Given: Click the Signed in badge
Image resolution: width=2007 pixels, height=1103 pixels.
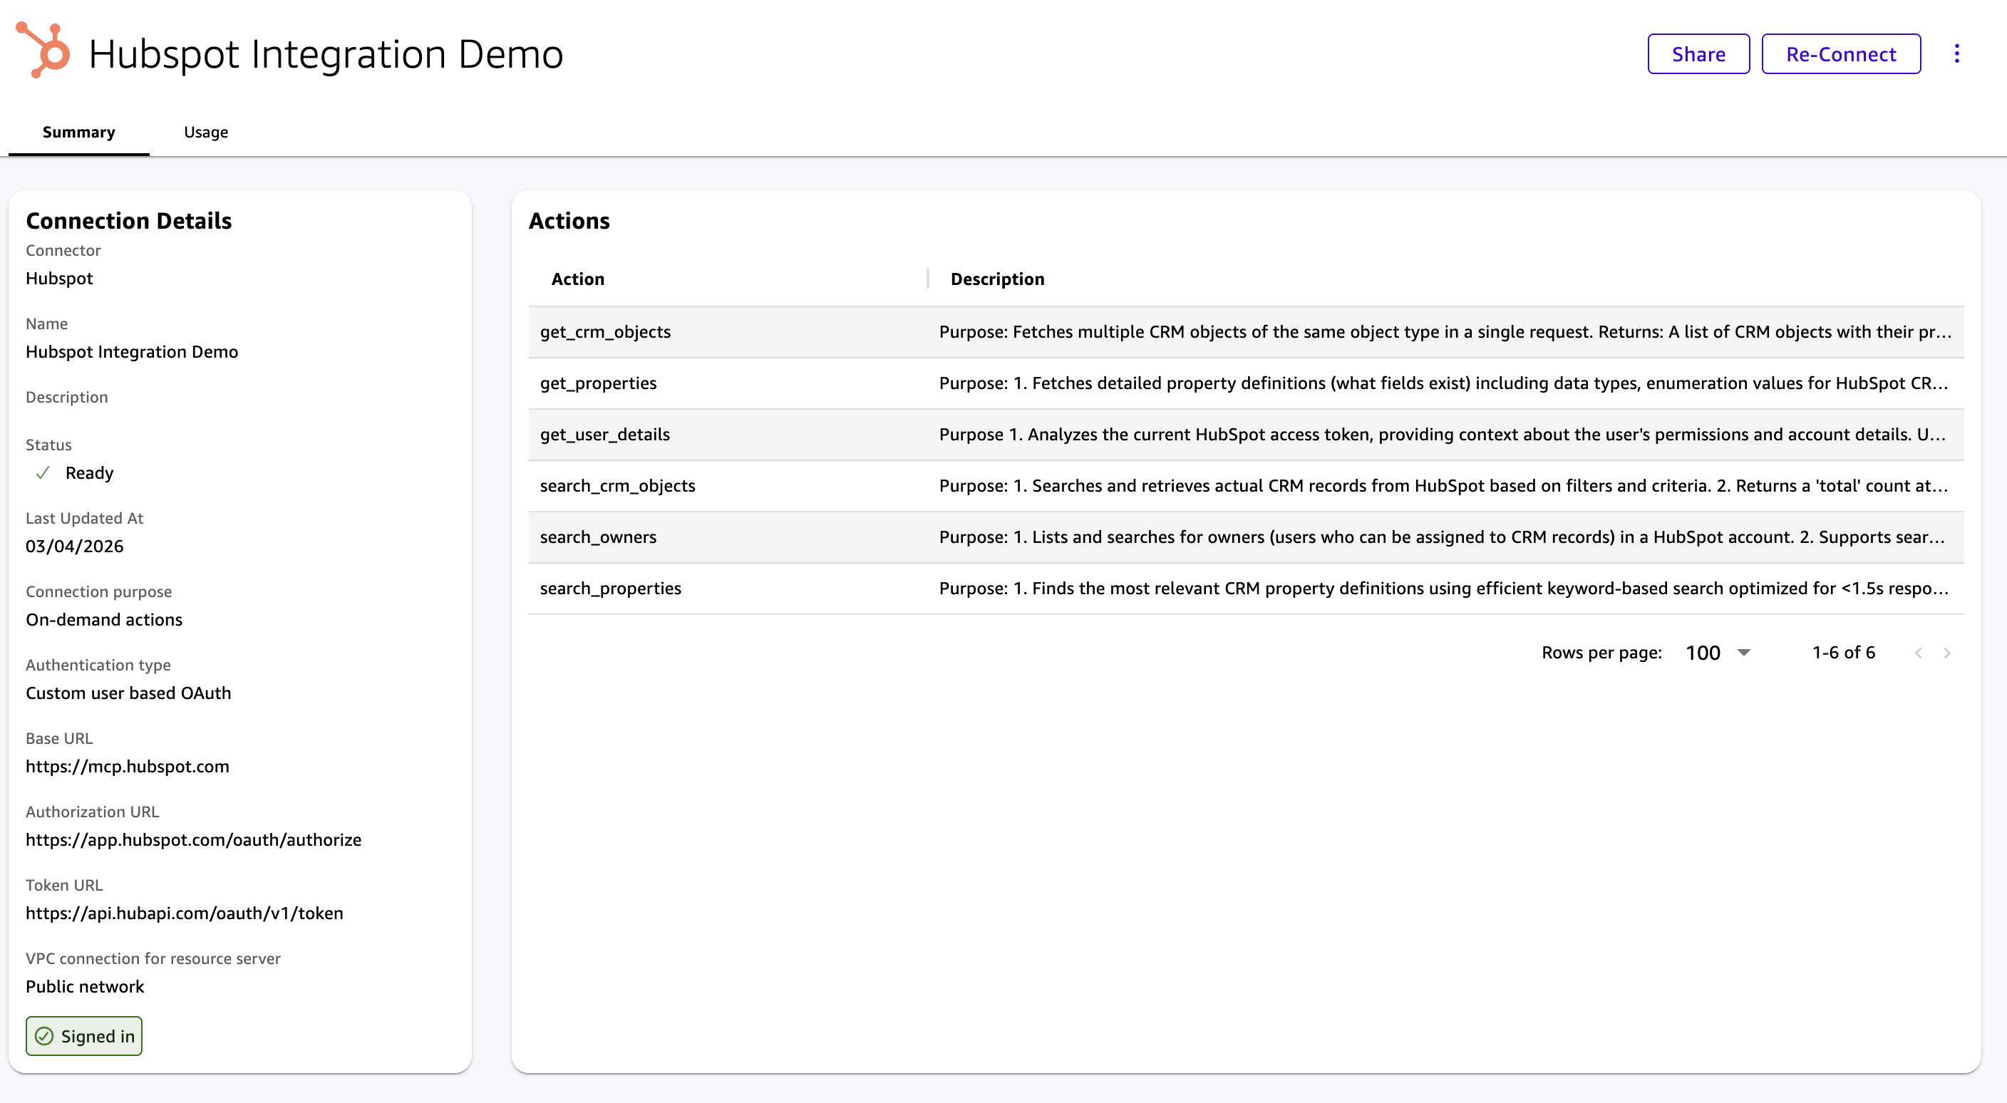Looking at the screenshot, I should pos(84,1035).
